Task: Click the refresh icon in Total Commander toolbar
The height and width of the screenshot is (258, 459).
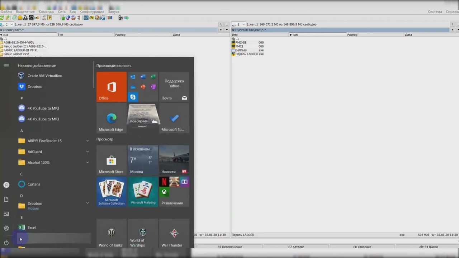Action: pos(2,18)
